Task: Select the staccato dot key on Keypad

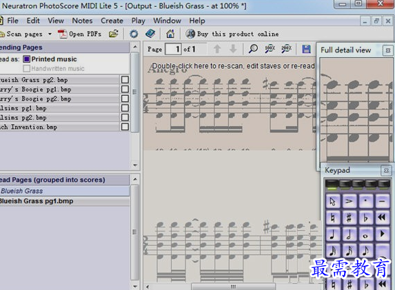Action: coord(365,201)
